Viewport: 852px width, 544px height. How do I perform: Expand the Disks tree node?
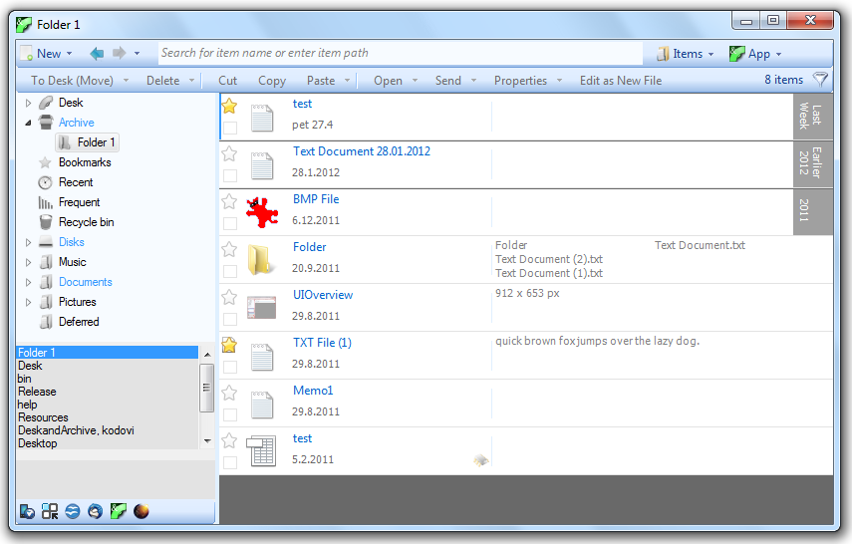pyautogui.click(x=28, y=242)
